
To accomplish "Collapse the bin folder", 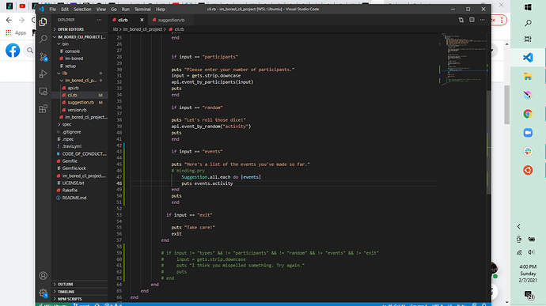I will [x=80, y=43].
